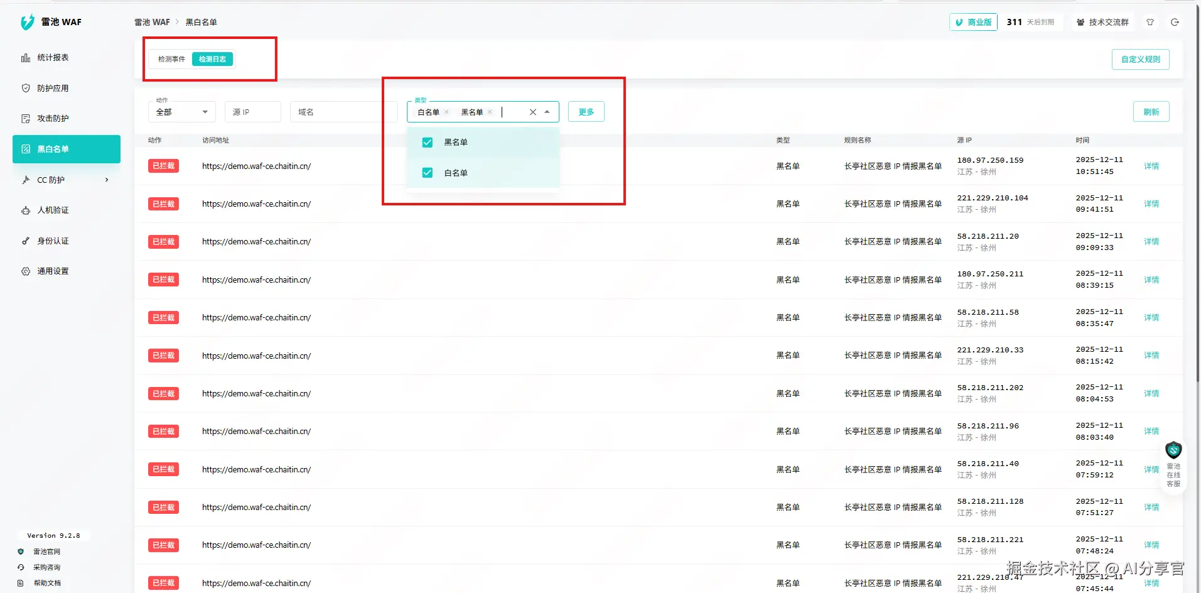Click the 已拦截 tag for 58.218.211.20
This screenshot has width=1201, height=593.
coord(163,242)
